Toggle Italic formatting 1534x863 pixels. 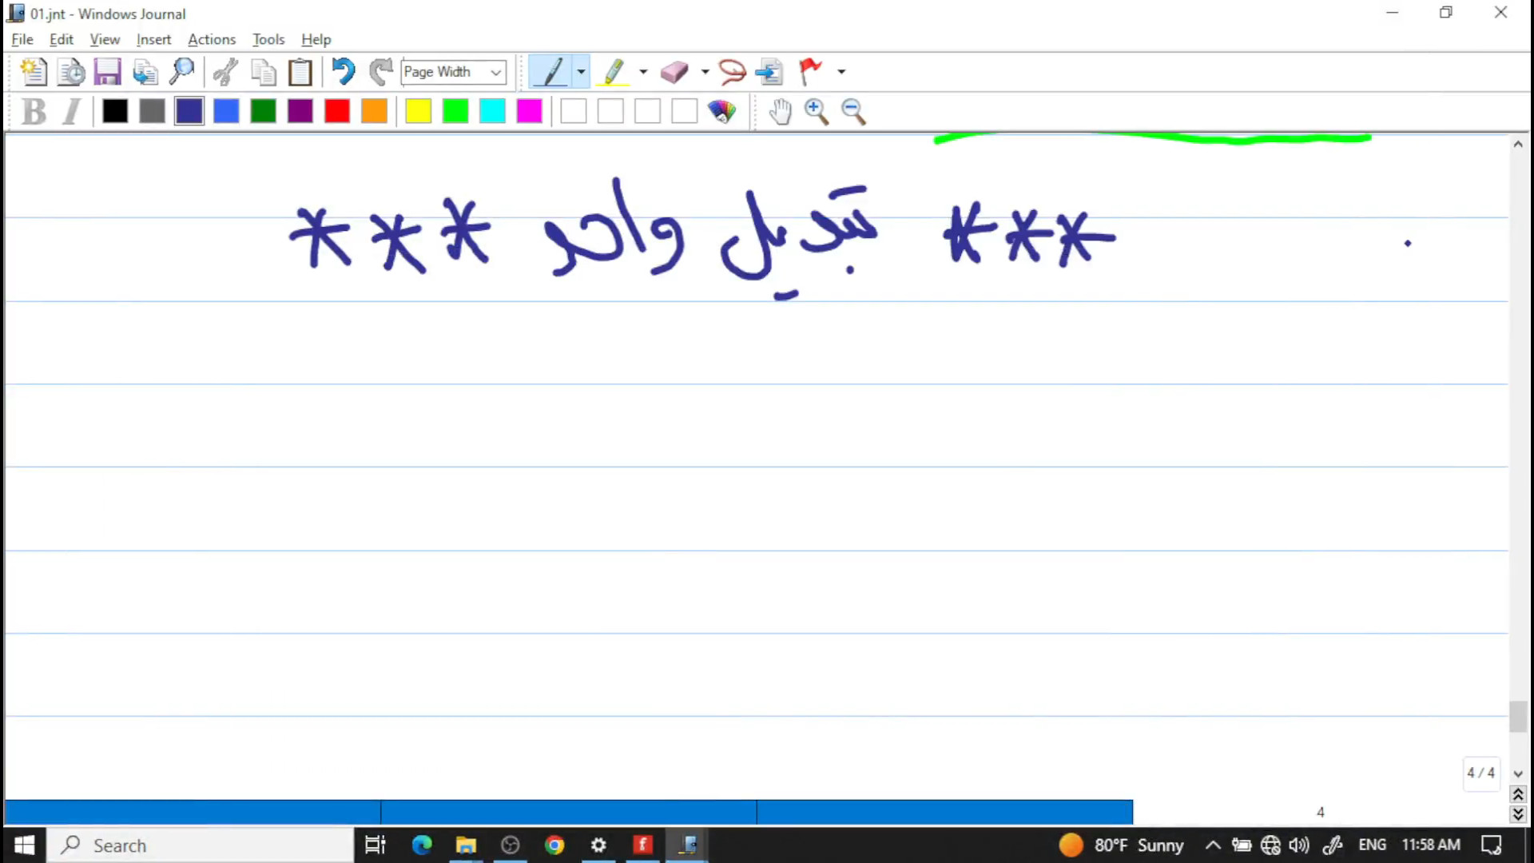point(71,111)
